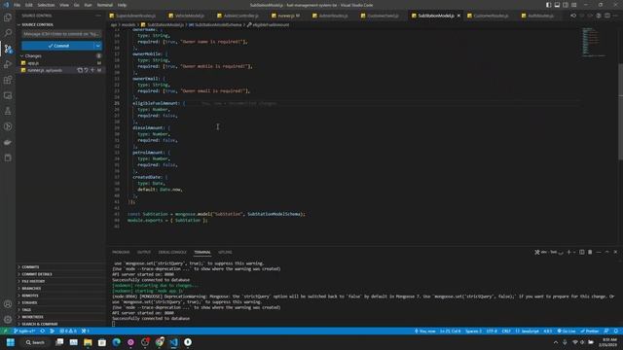This screenshot has width=623, height=350.
Task: Click the open changes icon in editor toolbar
Action: pos(573,16)
